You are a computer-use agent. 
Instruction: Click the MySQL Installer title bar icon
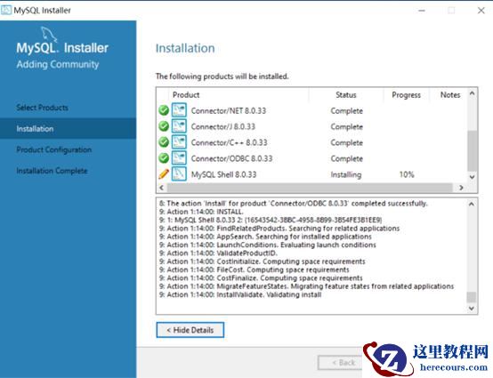coord(6,10)
